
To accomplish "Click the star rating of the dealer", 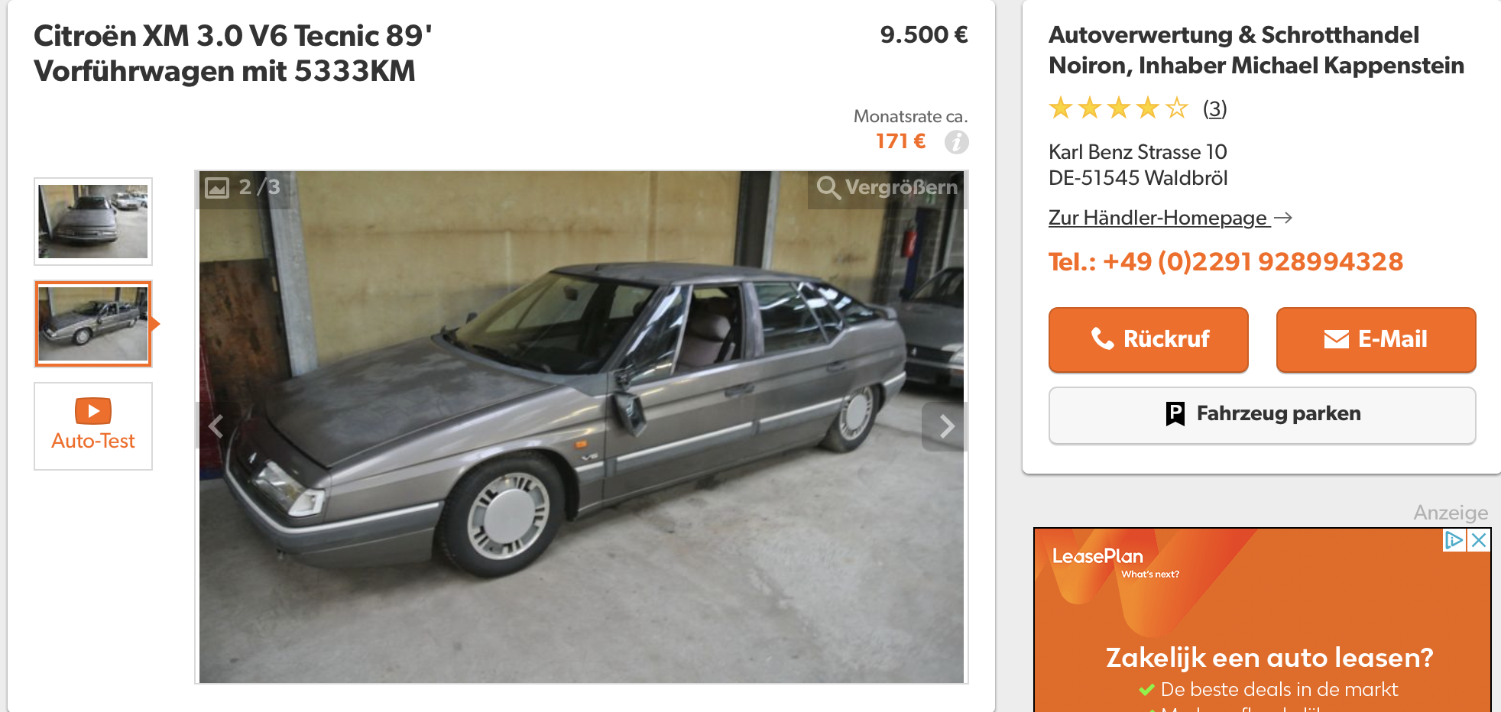I will pyautogui.click(x=1118, y=108).
